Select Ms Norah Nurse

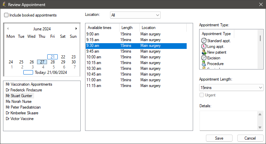click(19, 102)
